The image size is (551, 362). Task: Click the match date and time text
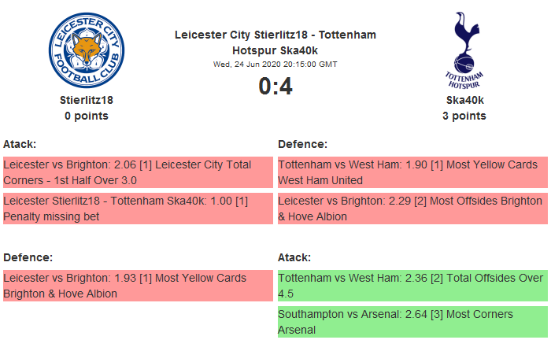(x=275, y=64)
